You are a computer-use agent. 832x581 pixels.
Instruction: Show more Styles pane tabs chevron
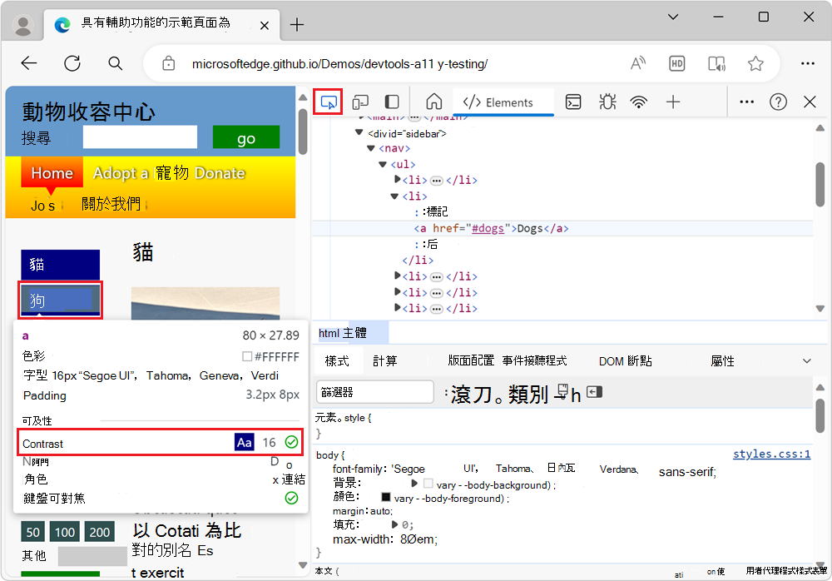click(x=806, y=361)
